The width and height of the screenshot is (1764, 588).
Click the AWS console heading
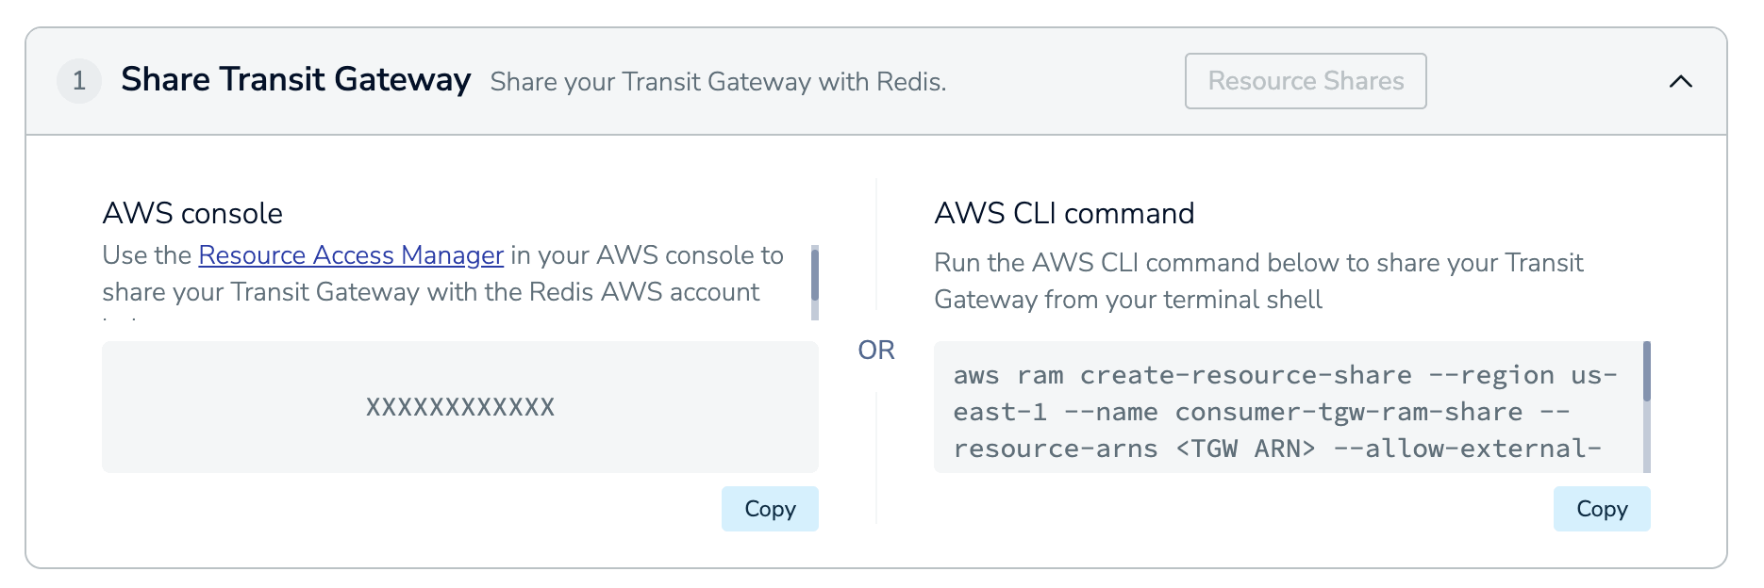tap(192, 213)
